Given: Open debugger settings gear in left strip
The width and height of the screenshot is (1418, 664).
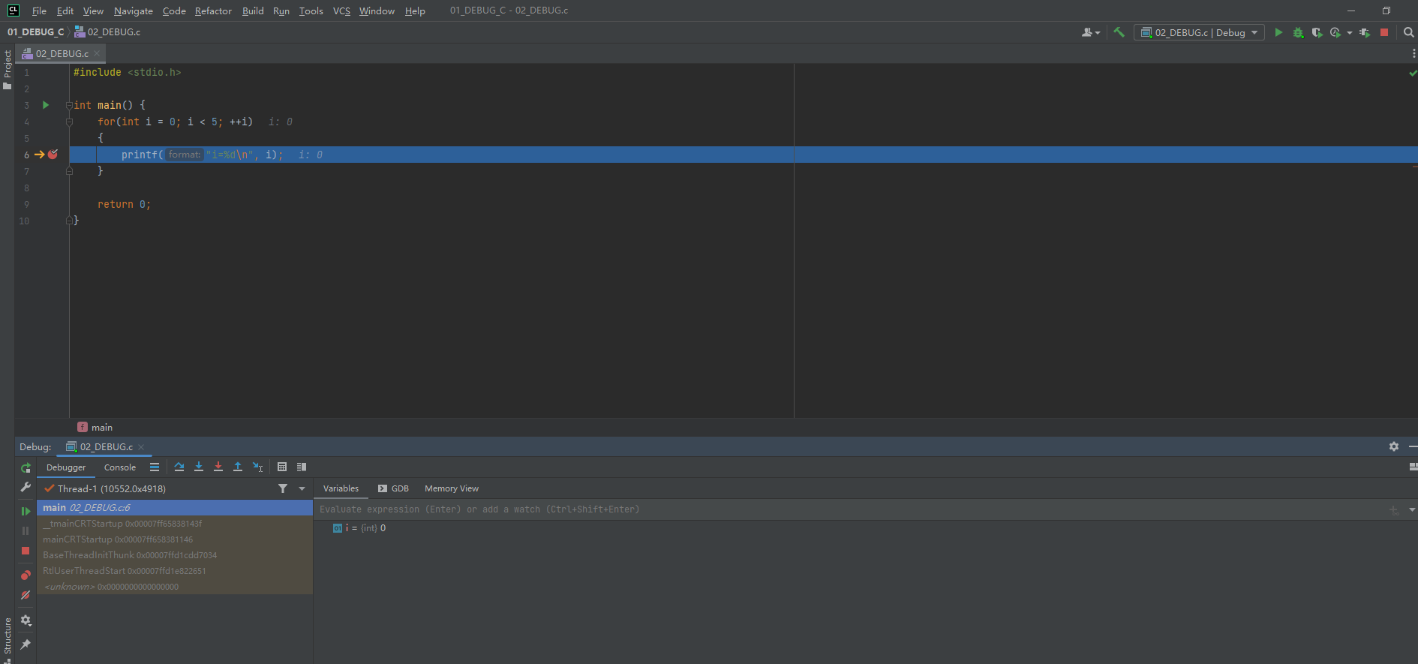Looking at the screenshot, I should click(x=26, y=620).
